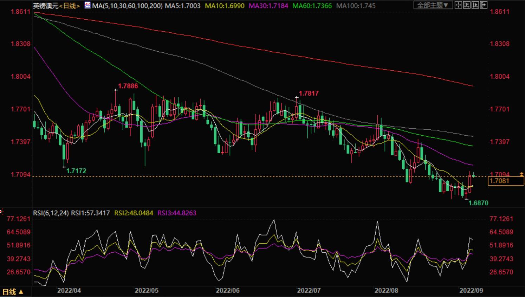Screen dimensions: 525x297
Task: Select the MA10:1.6990 yellow legend
Action: (x=224, y=6)
